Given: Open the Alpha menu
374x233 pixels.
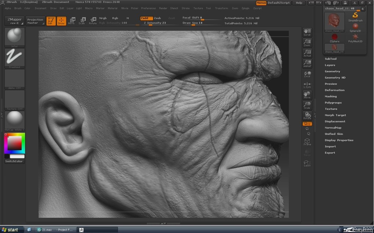Looking at the screenshot, I should [8, 8].
